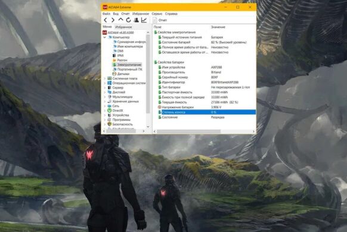The width and height of the screenshot is (347, 232).
Task: Select Суммарная информация tree item
Action: 131,42
